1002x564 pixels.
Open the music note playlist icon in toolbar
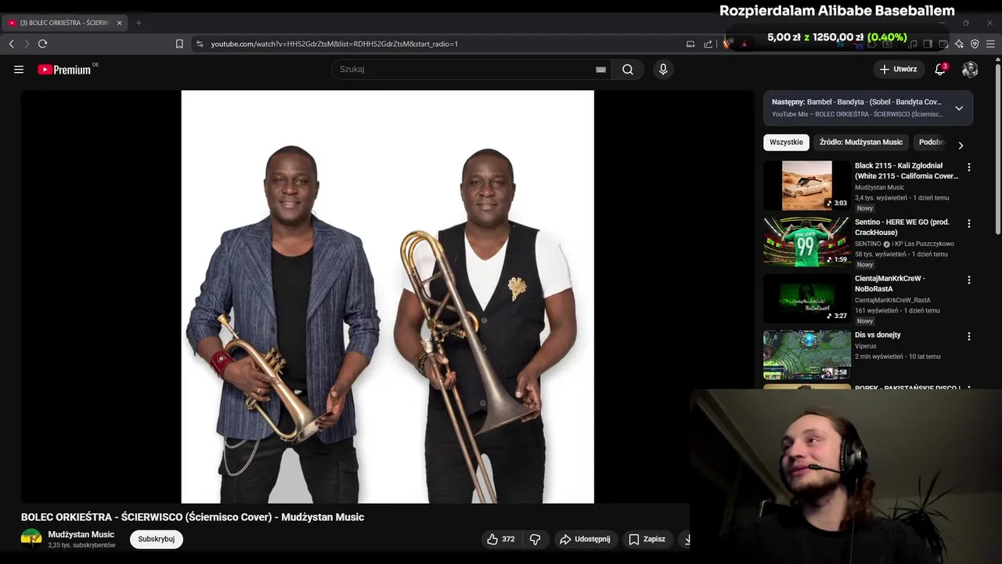[x=913, y=44]
